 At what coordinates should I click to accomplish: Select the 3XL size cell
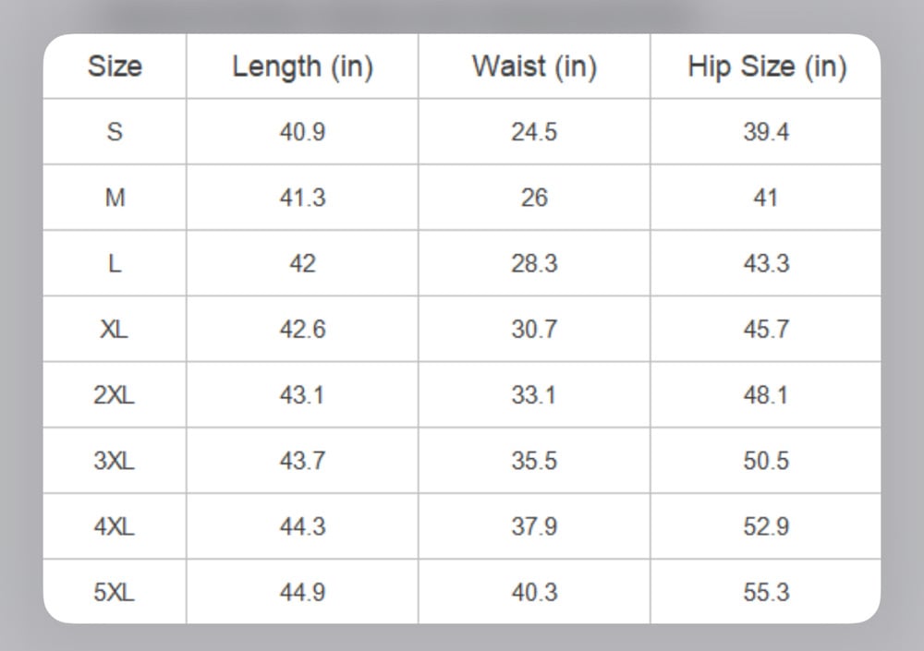(115, 461)
